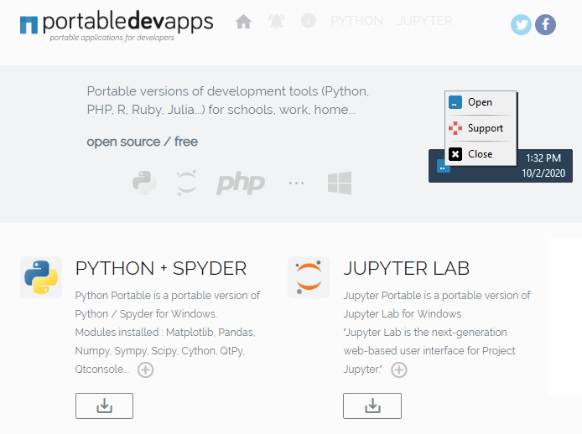The image size is (582, 434).
Task: Click the blue Open icon in tray menu
Action: (x=455, y=102)
